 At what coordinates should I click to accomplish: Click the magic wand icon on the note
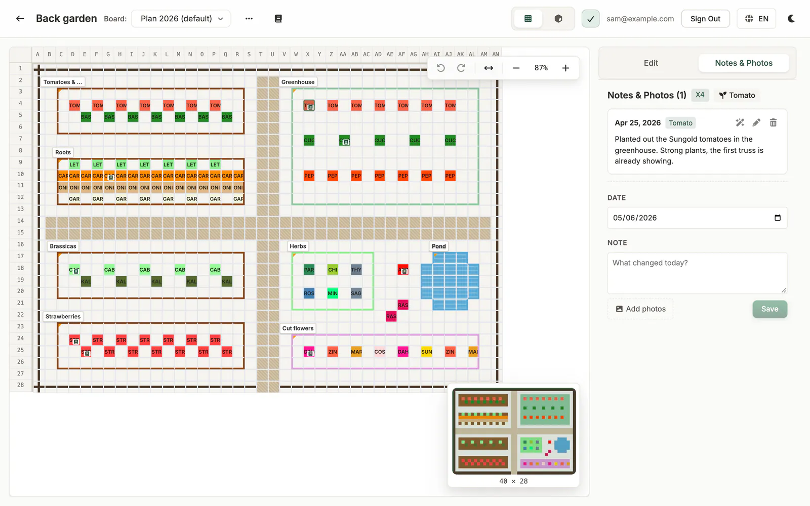(740, 122)
